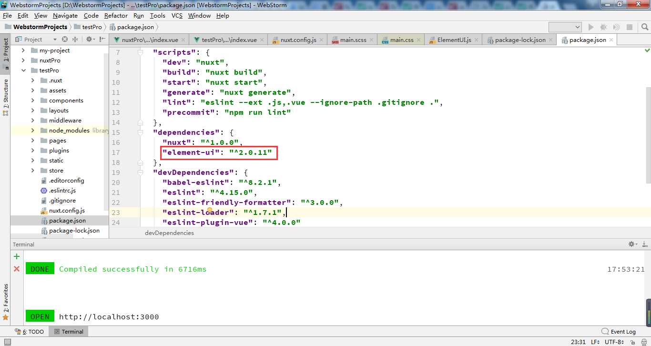The height and width of the screenshot is (346, 651).
Task: Expand the my-project folder
Action: pyautogui.click(x=23, y=51)
